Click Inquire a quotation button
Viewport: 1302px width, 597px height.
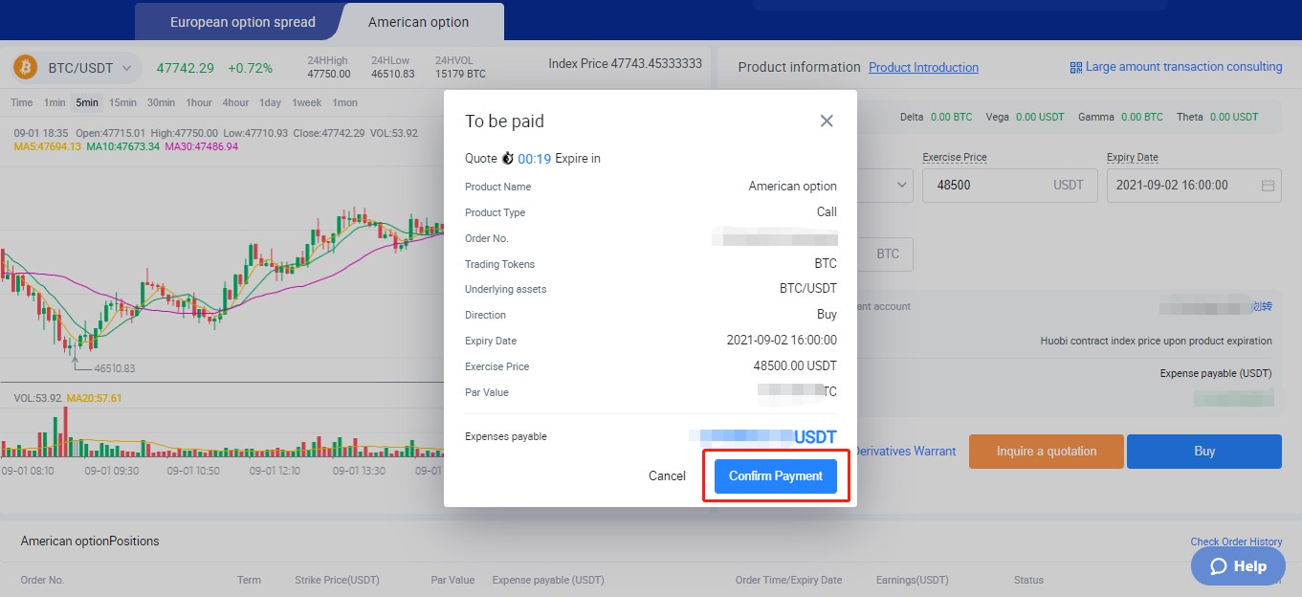click(1046, 452)
